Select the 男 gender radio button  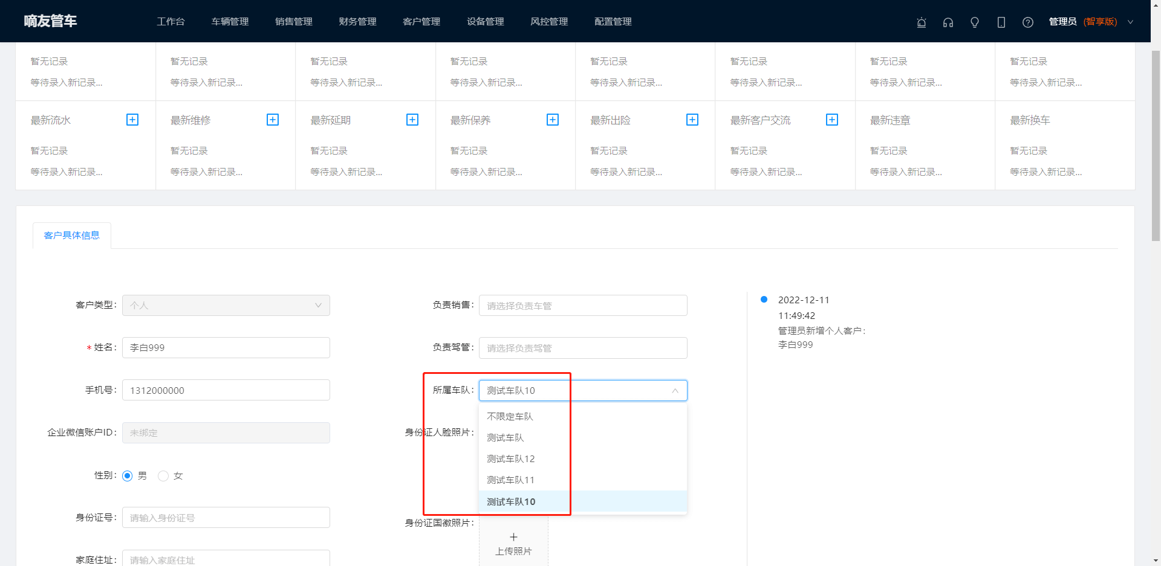128,476
